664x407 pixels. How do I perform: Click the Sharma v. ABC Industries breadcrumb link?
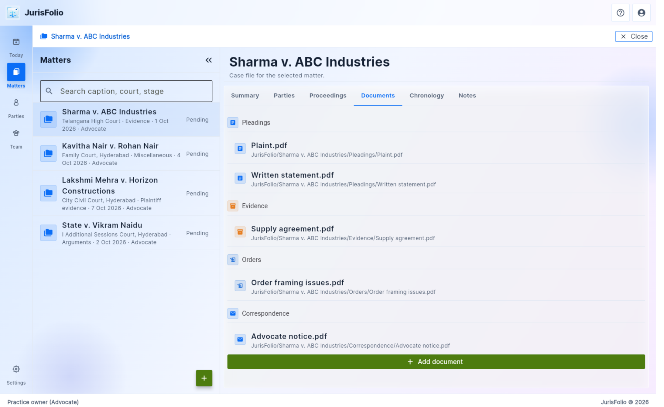[x=90, y=36]
